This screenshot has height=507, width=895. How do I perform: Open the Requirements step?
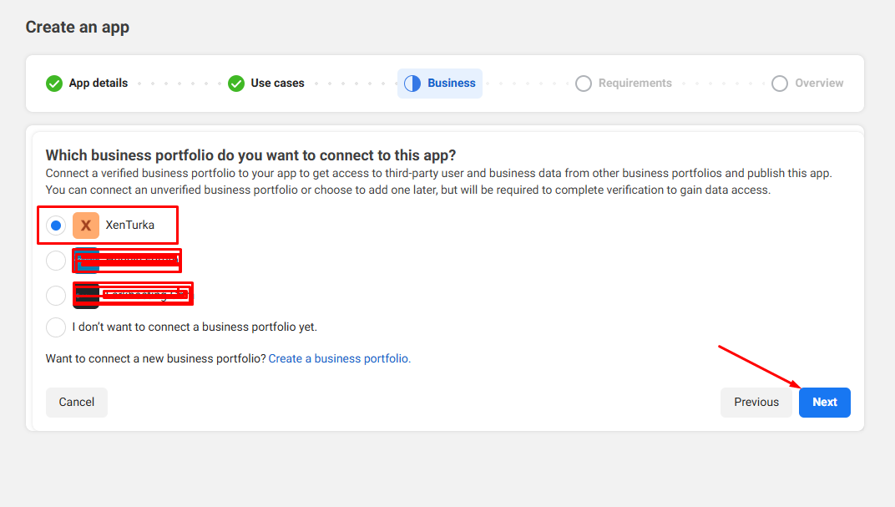click(x=624, y=84)
